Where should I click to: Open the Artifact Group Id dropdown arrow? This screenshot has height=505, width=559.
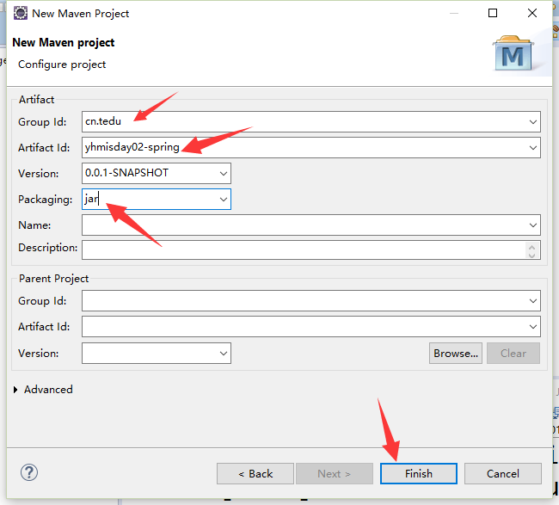click(x=533, y=122)
